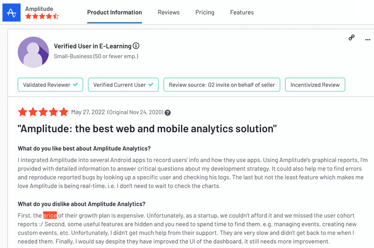Click the Review source G2 invite badge
Image resolution: width=374 pixels, height=248 pixels.
coord(222,85)
